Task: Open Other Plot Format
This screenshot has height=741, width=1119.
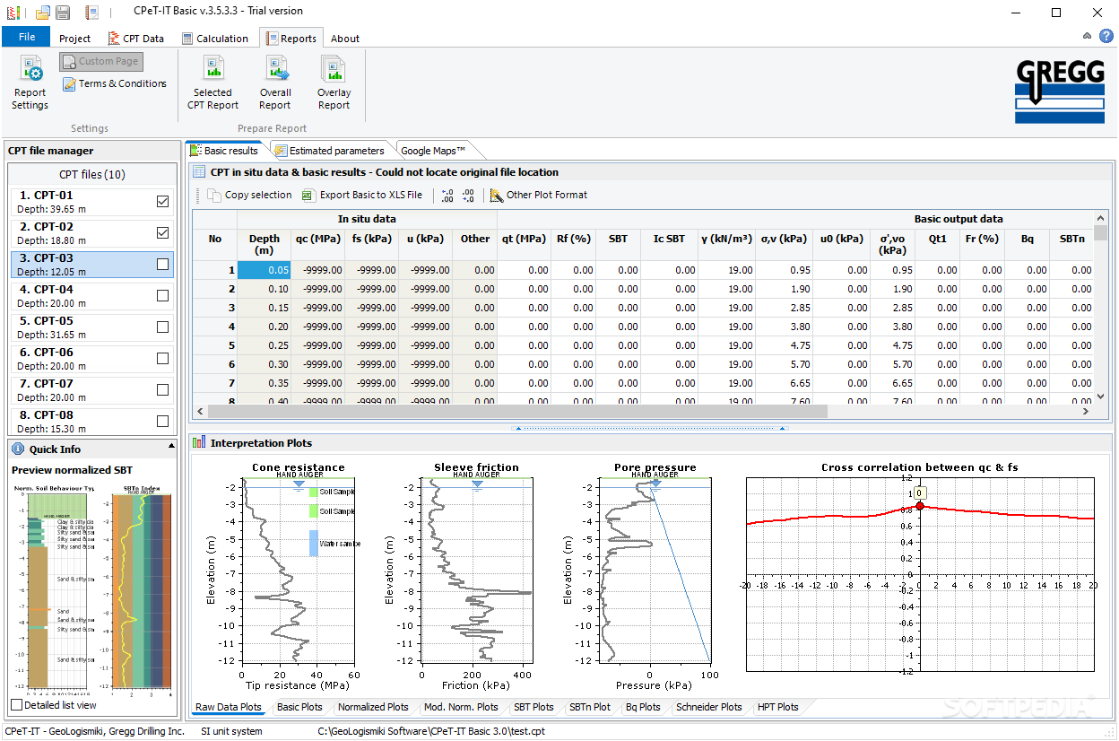Action: [538, 195]
